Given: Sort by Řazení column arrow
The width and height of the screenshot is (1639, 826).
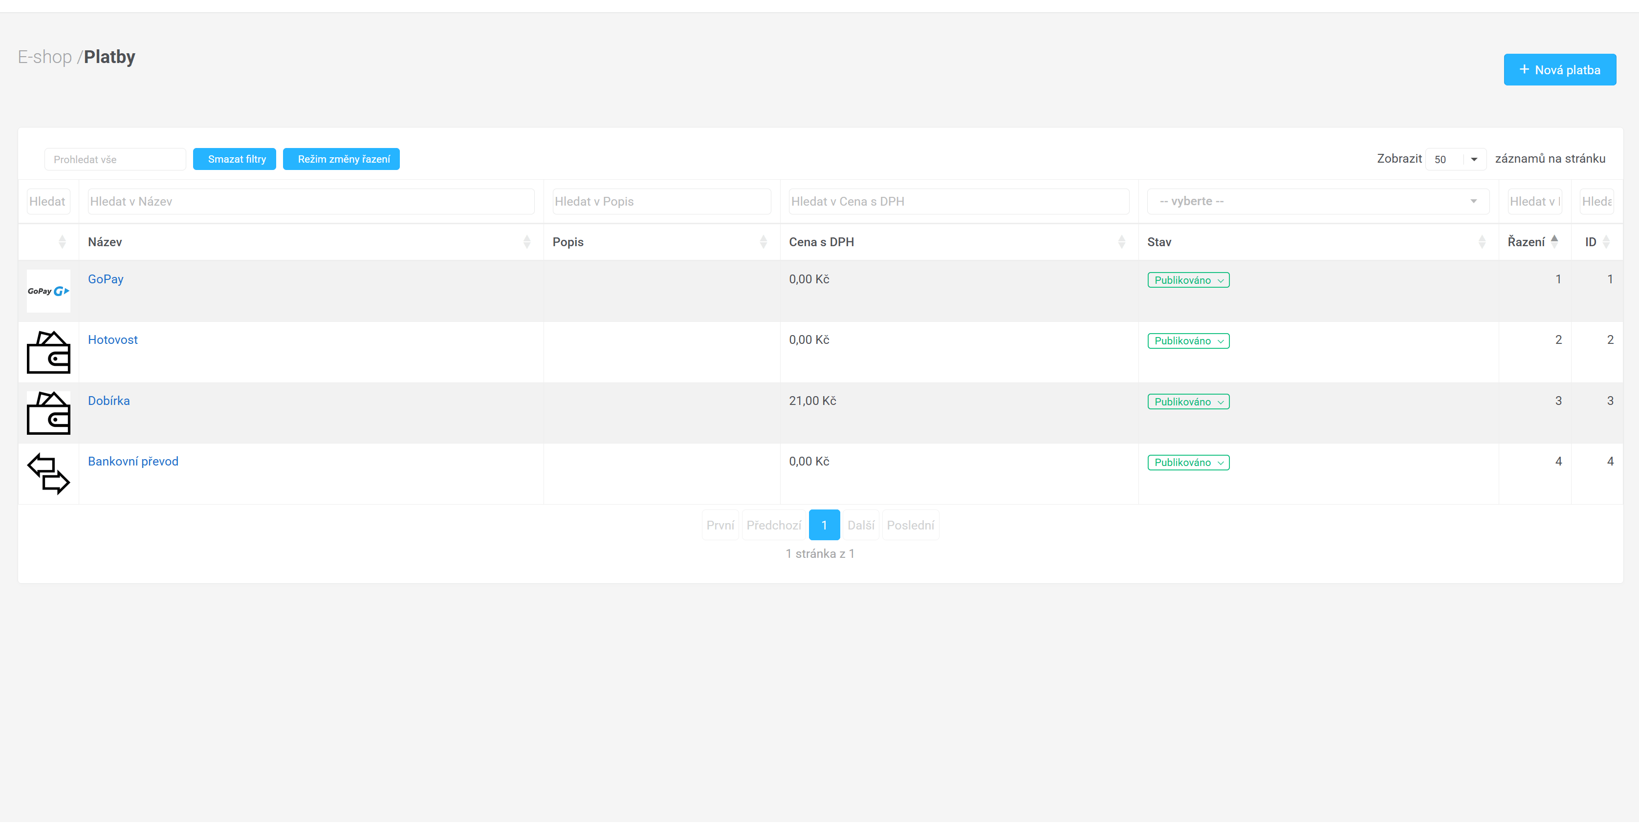Looking at the screenshot, I should point(1554,242).
